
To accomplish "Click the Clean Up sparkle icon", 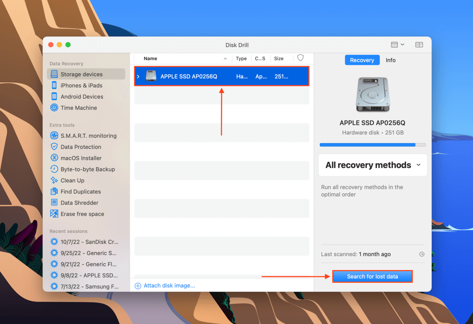I will [x=54, y=180].
